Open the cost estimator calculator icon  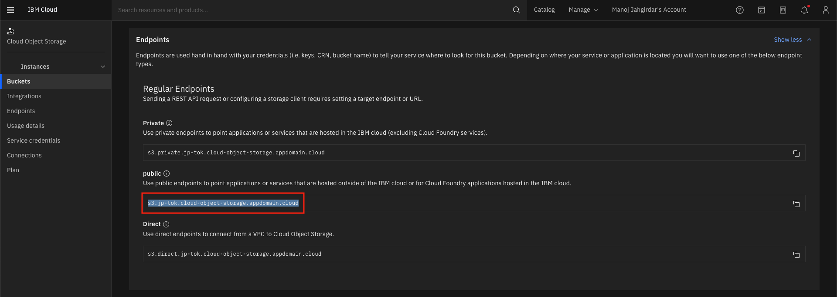tap(783, 10)
